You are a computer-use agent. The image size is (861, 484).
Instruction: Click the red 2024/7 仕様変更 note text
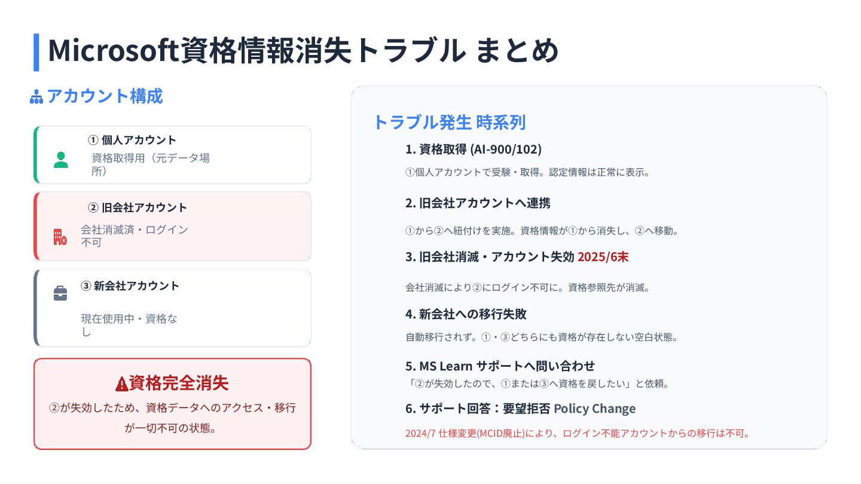click(x=578, y=434)
